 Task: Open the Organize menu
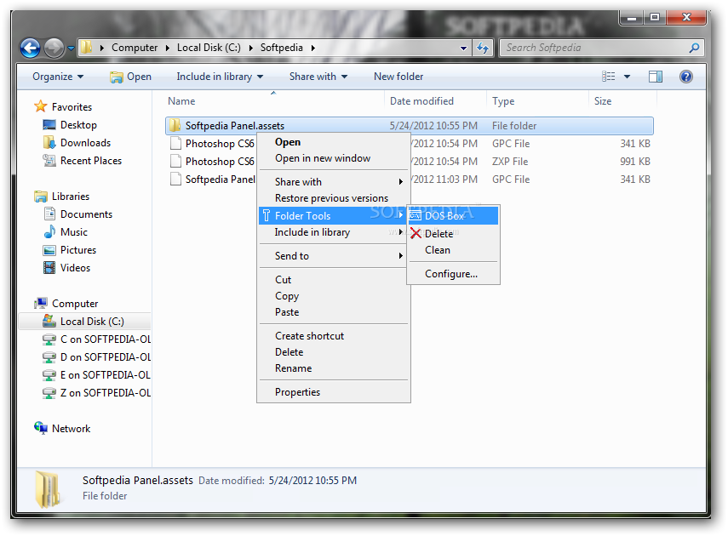[58, 77]
